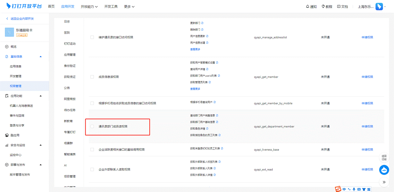Image resolution: width=394 pixels, height=192 pixels.
Task: Click the double-arrow expand icon at bottom right
Action: click(384, 182)
